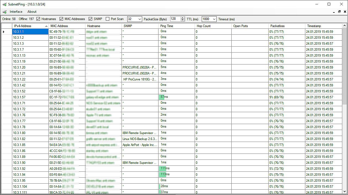Maximize the SubnetPing application window

[x=329, y=4]
